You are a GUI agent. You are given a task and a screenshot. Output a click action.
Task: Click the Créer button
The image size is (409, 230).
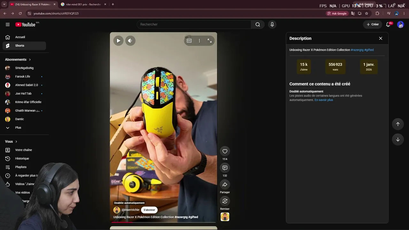tap(373, 25)
